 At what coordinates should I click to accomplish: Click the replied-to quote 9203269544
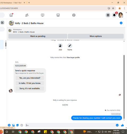click(116, 114)
